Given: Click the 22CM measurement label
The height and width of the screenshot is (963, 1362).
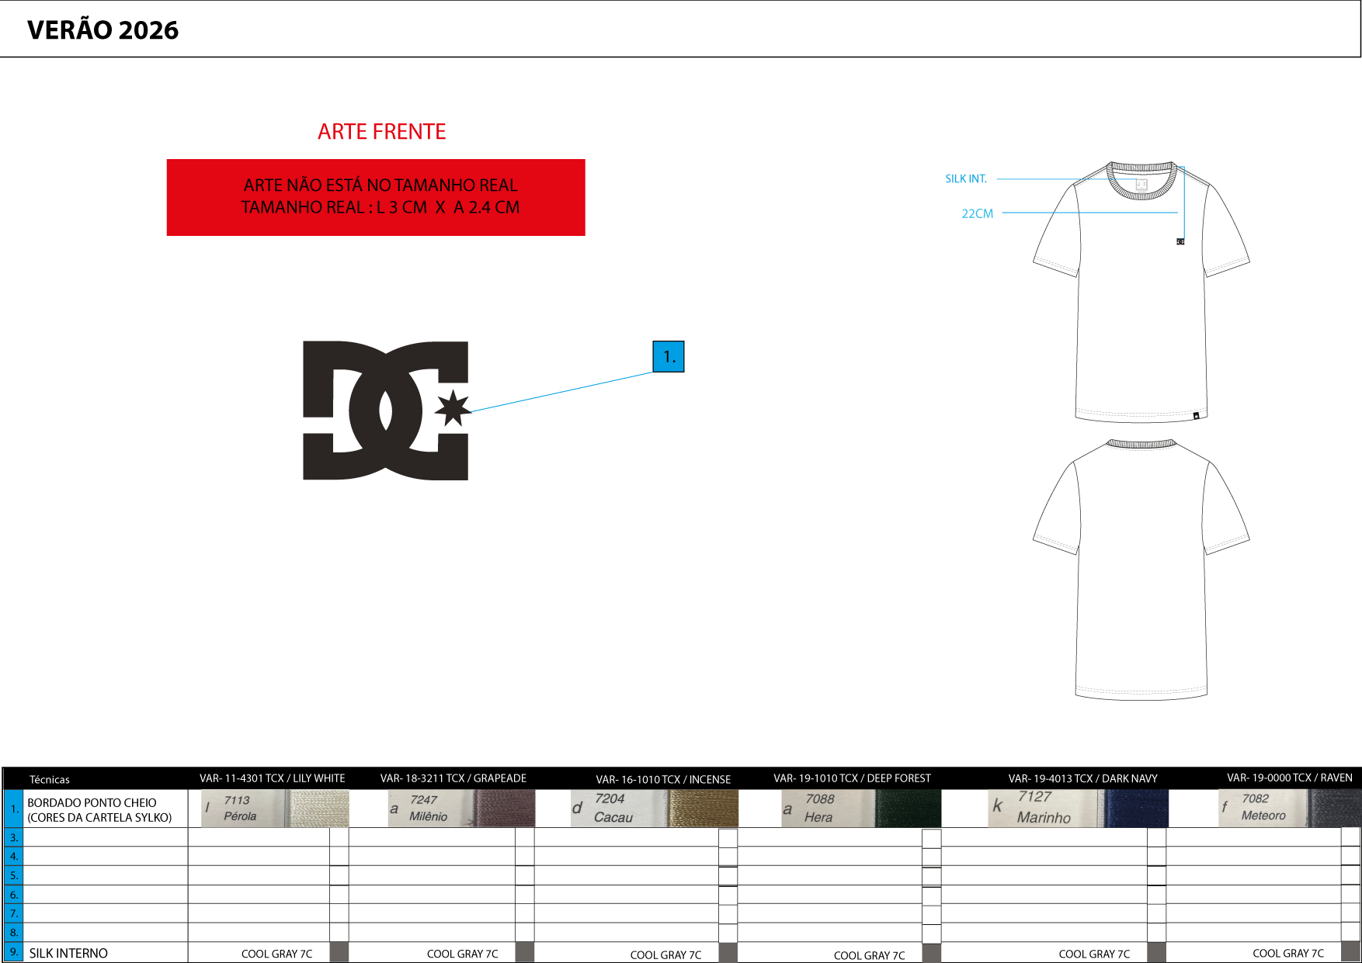Looking at the screenshot, I should coord(977,214).
